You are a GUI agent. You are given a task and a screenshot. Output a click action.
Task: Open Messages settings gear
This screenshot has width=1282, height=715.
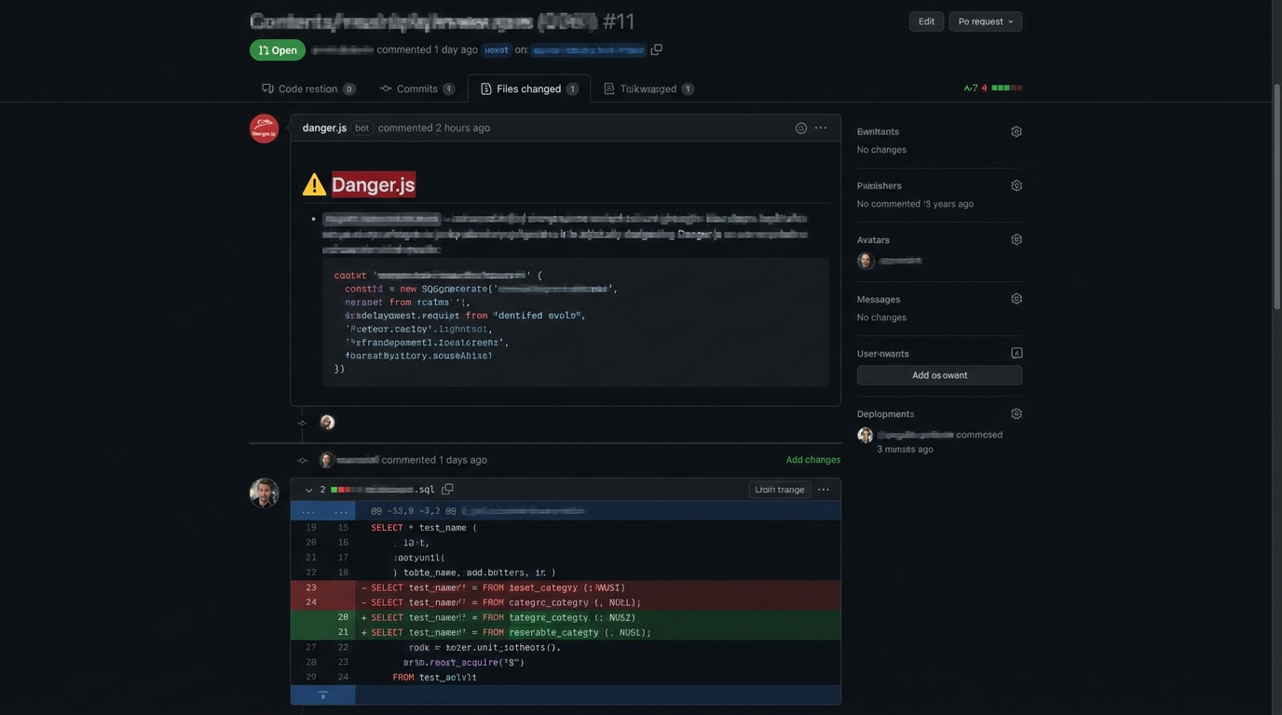pos(1016,299)
